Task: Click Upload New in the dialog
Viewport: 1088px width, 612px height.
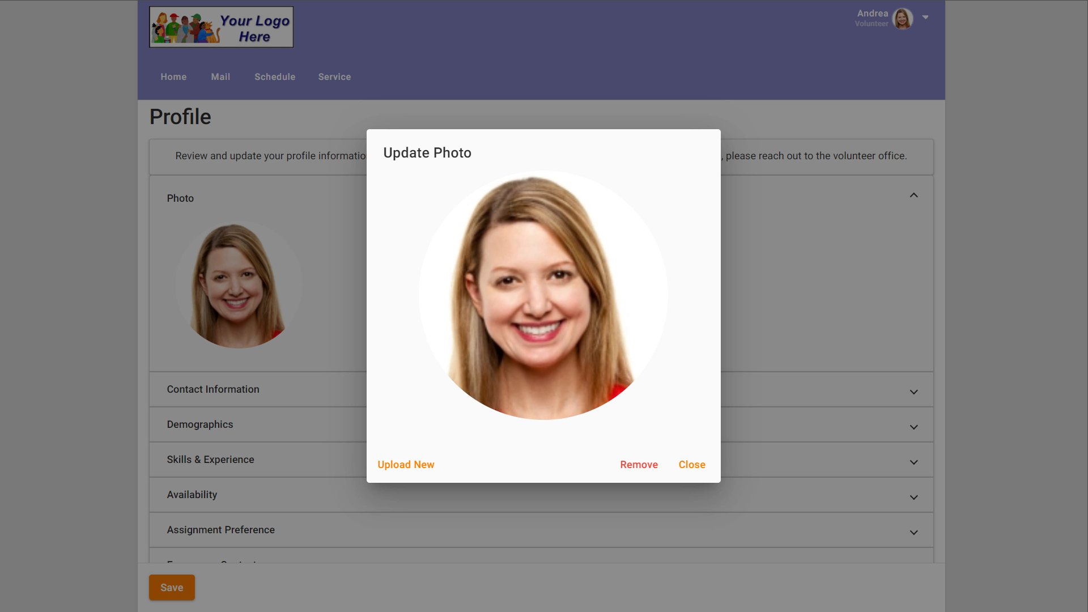Action: point(406,465)
